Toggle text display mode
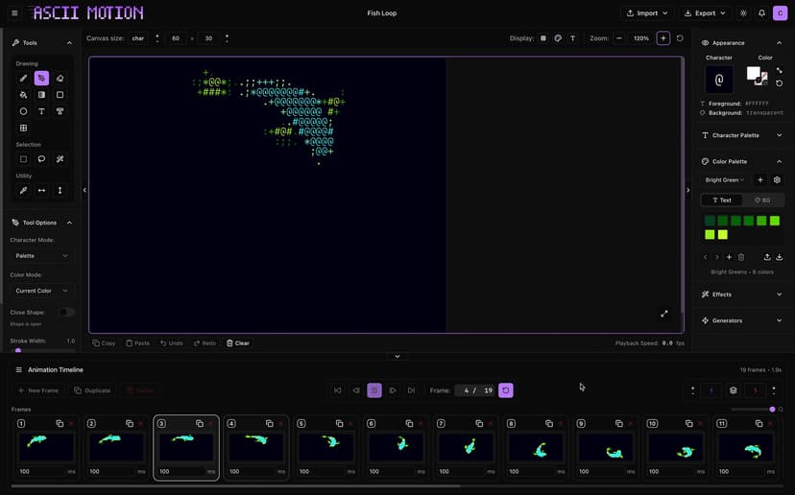 point(572,38)
